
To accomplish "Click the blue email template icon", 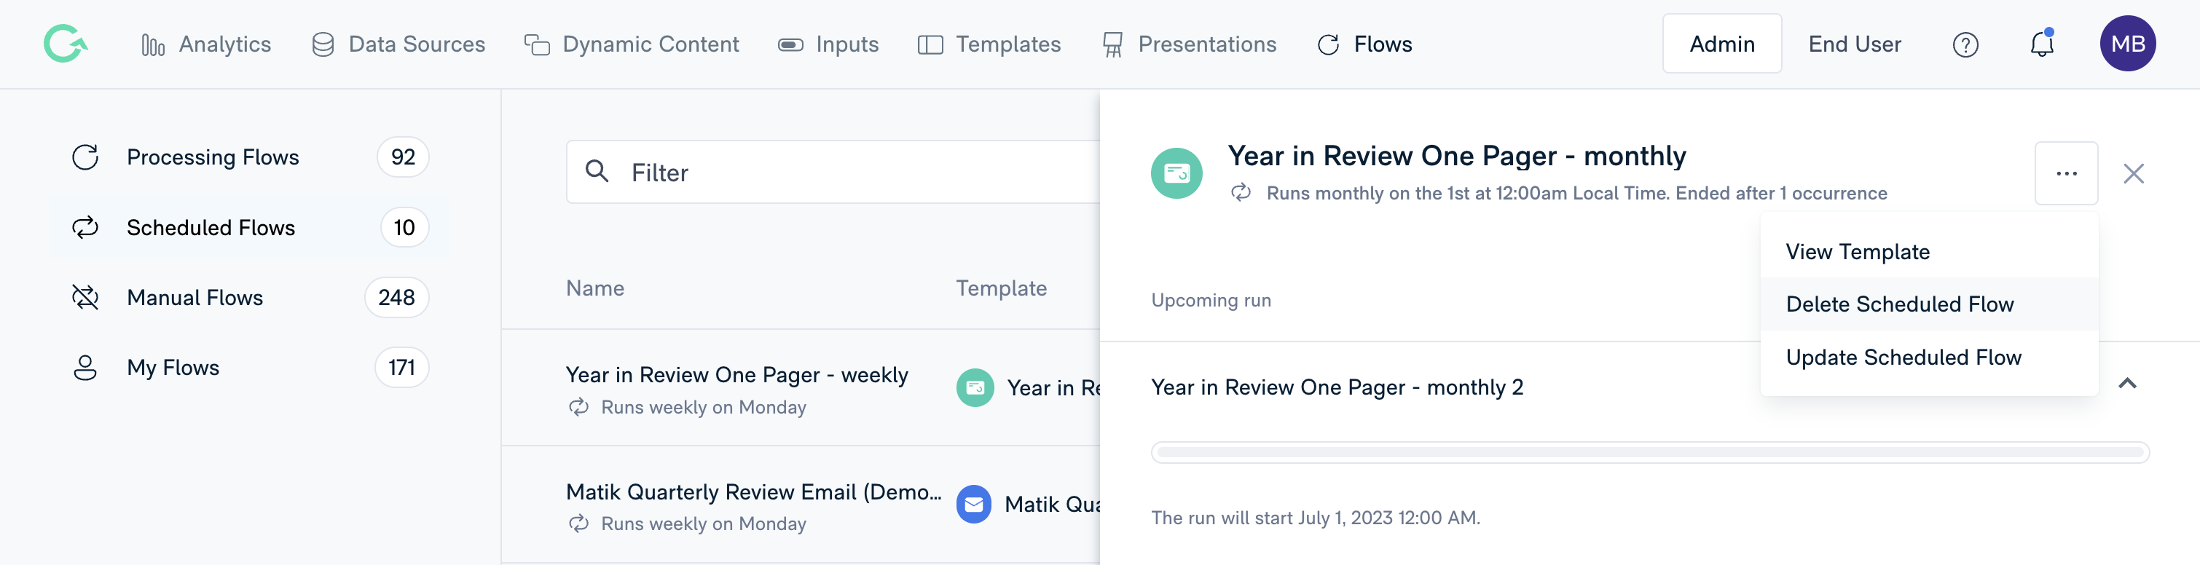I will [973, 505].
